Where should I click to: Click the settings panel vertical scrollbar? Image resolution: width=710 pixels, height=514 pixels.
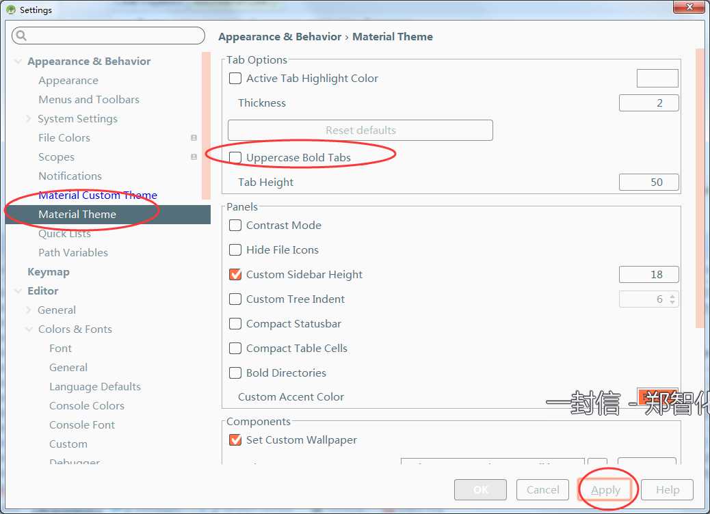point(700,188)
